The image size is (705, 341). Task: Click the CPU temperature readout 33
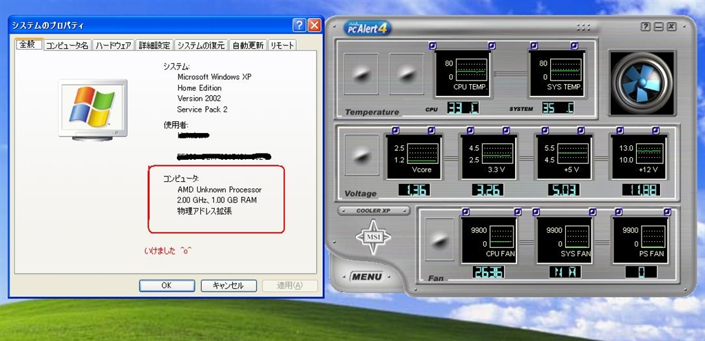click(463, 108)
